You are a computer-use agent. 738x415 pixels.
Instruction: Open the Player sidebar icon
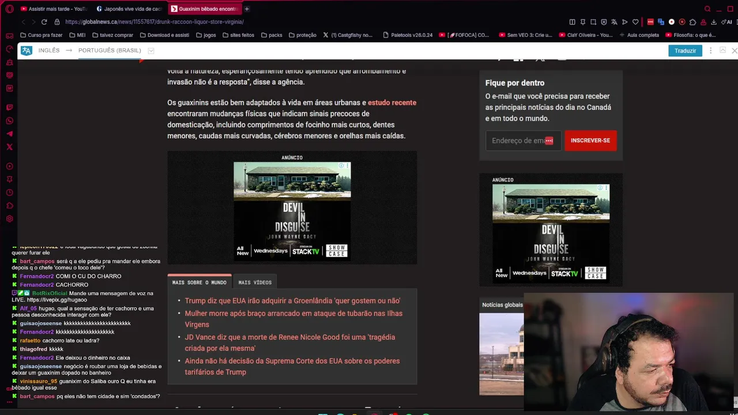9,167
